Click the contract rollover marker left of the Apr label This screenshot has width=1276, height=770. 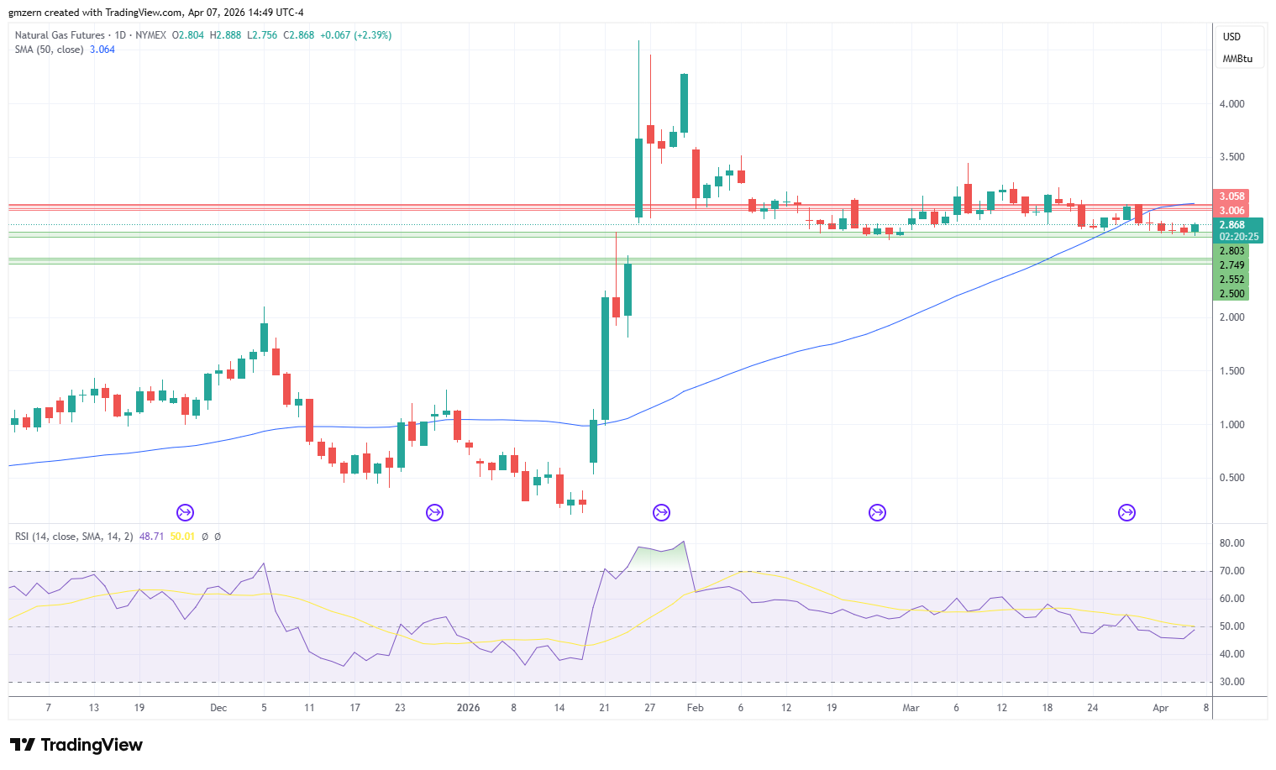point(1126,512)
